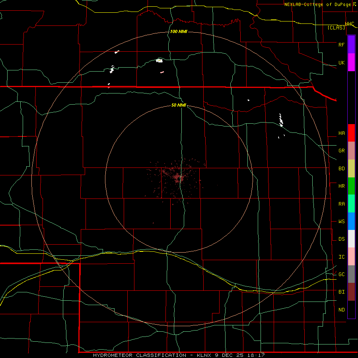The width and height of the screenshot is (358, 358).
Task: Click the "DS" legend label
Action: [x=341, y=239]
